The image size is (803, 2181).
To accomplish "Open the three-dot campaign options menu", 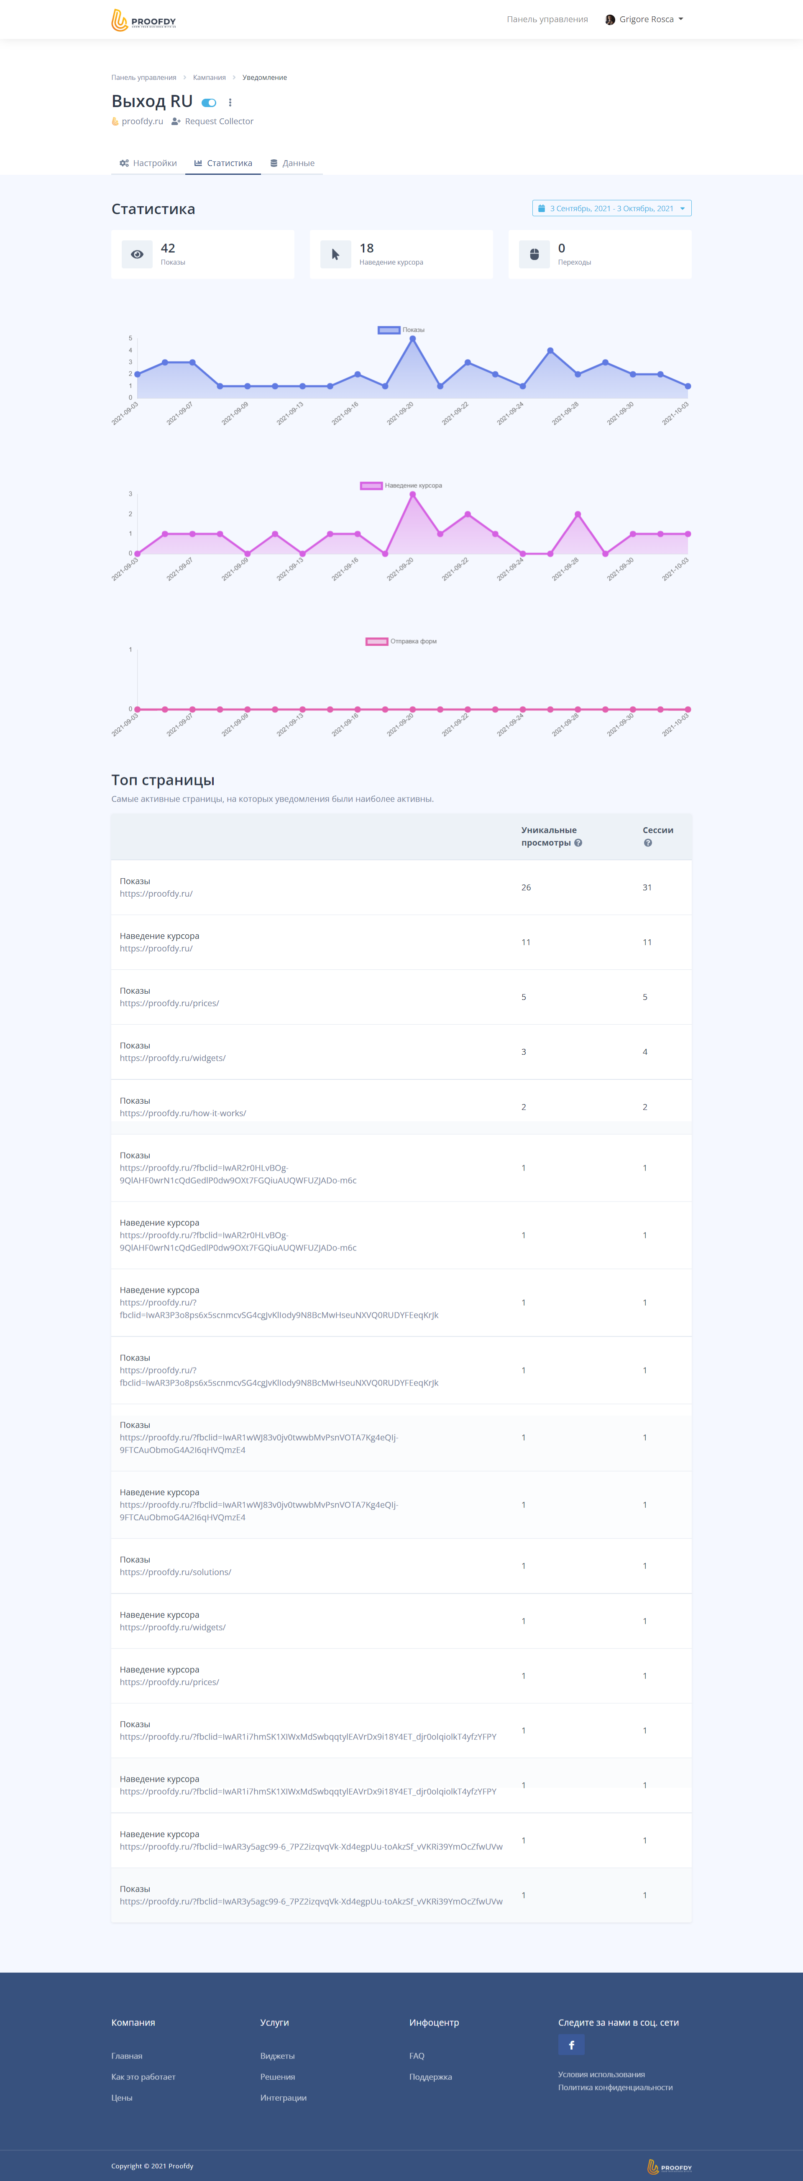I will pyautogui.click(x=230, y=102).
